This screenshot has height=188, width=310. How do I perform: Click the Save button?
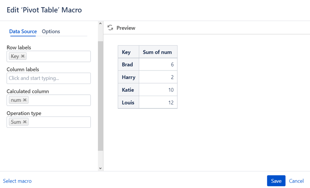pos(276,181)
